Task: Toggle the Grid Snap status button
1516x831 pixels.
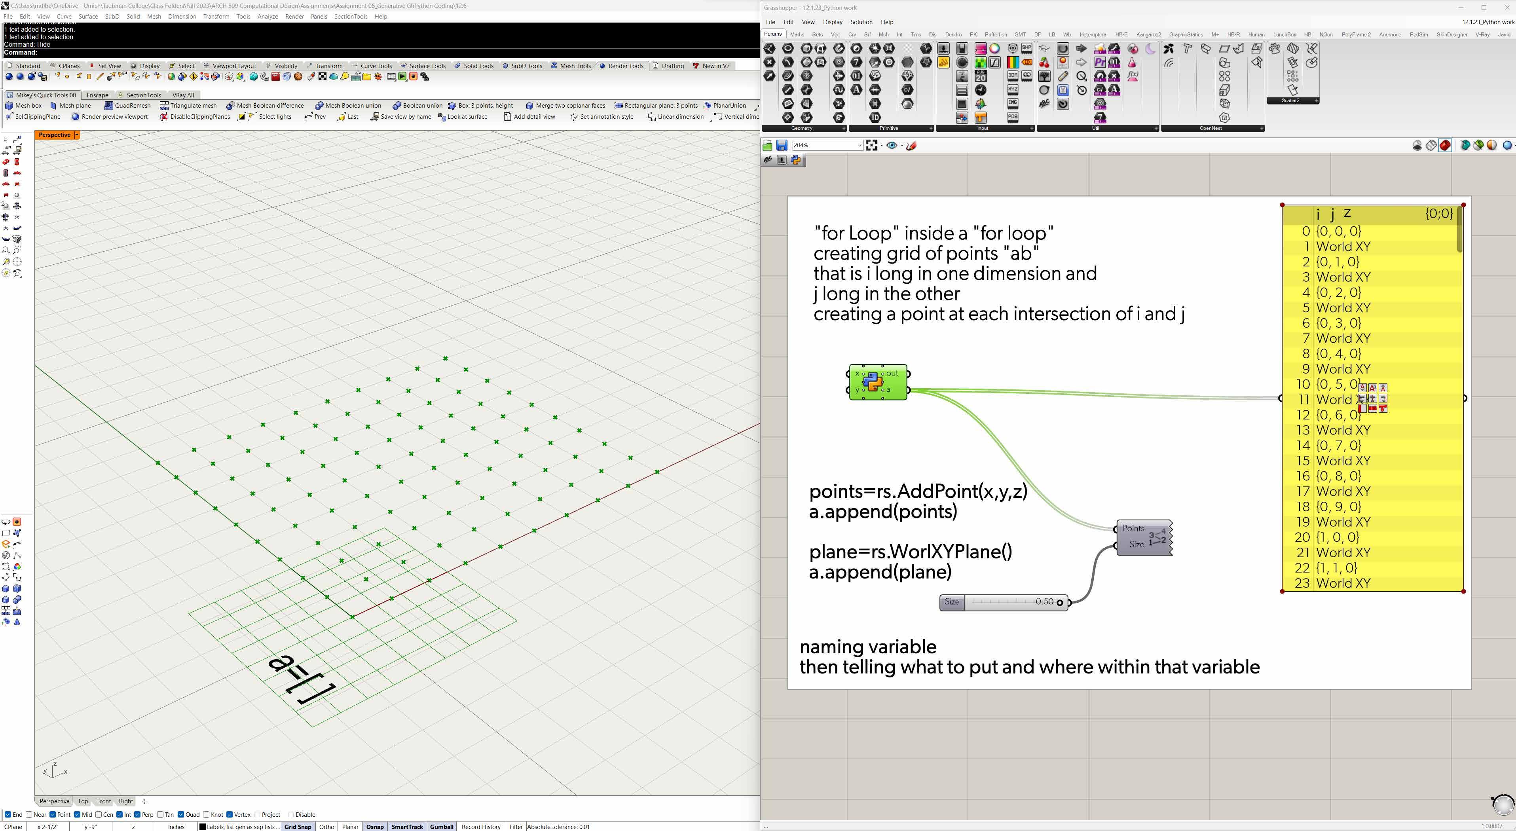Action: tap(298, 826)
